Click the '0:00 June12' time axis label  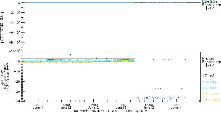click(66, 106)
